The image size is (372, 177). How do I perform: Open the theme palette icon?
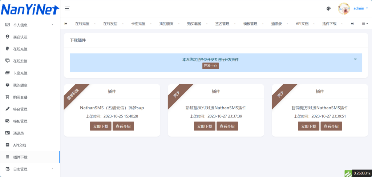(x=328, y=9)
